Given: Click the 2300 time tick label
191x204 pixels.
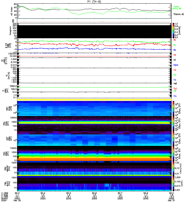Looking at the screenshot, I should point(94,199).
